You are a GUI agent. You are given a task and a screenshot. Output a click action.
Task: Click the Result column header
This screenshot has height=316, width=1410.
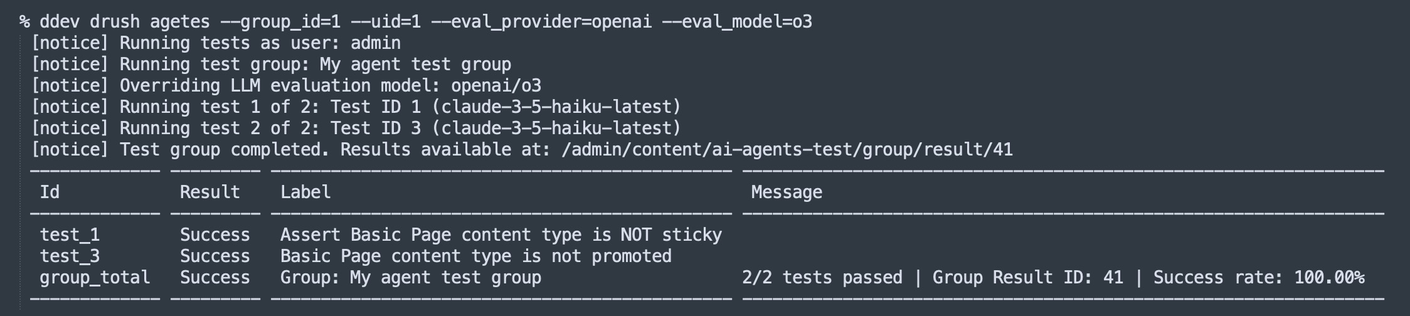pyautogui.click(x=210, y=192)
